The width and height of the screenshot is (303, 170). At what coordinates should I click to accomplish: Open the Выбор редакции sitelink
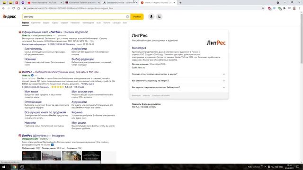82,59
